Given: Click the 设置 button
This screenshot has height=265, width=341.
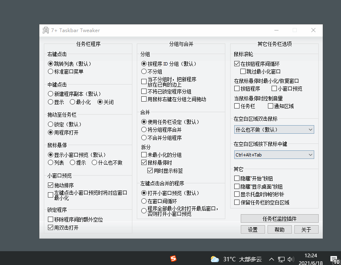Looking at the screenshot, I should 253,229.
